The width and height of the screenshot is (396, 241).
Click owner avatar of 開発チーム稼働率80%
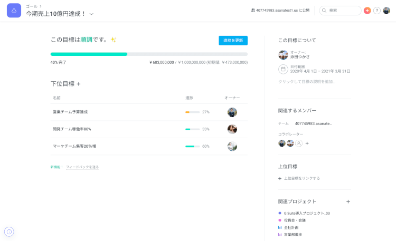click(x=232, y=129)
